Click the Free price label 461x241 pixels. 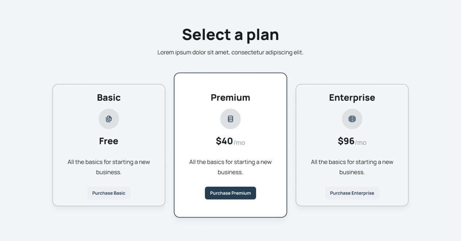click(x=109, y=141)
